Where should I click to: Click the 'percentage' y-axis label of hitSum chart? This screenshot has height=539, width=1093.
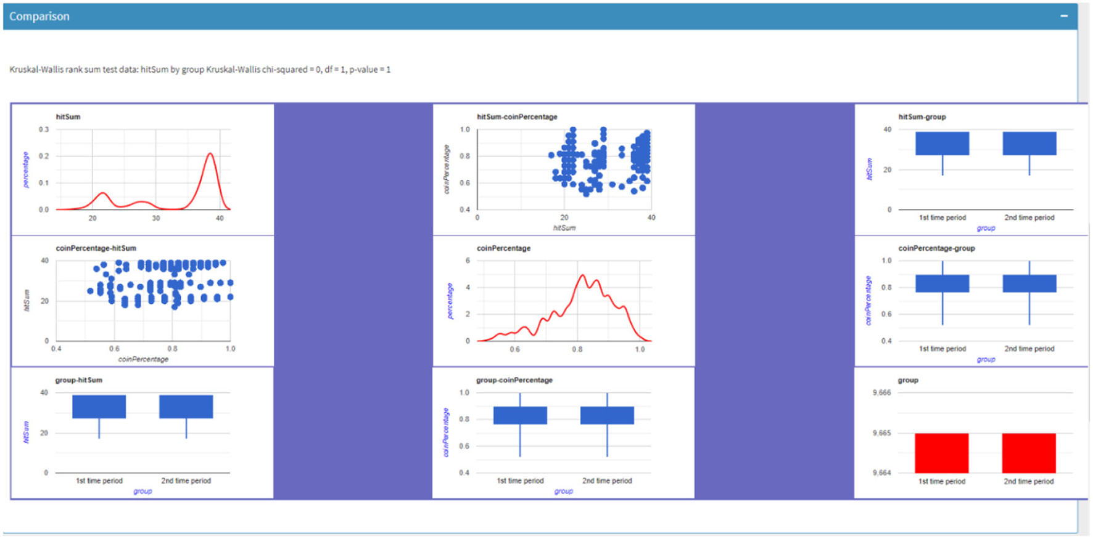pyautogui.click(x=26, y=169)
